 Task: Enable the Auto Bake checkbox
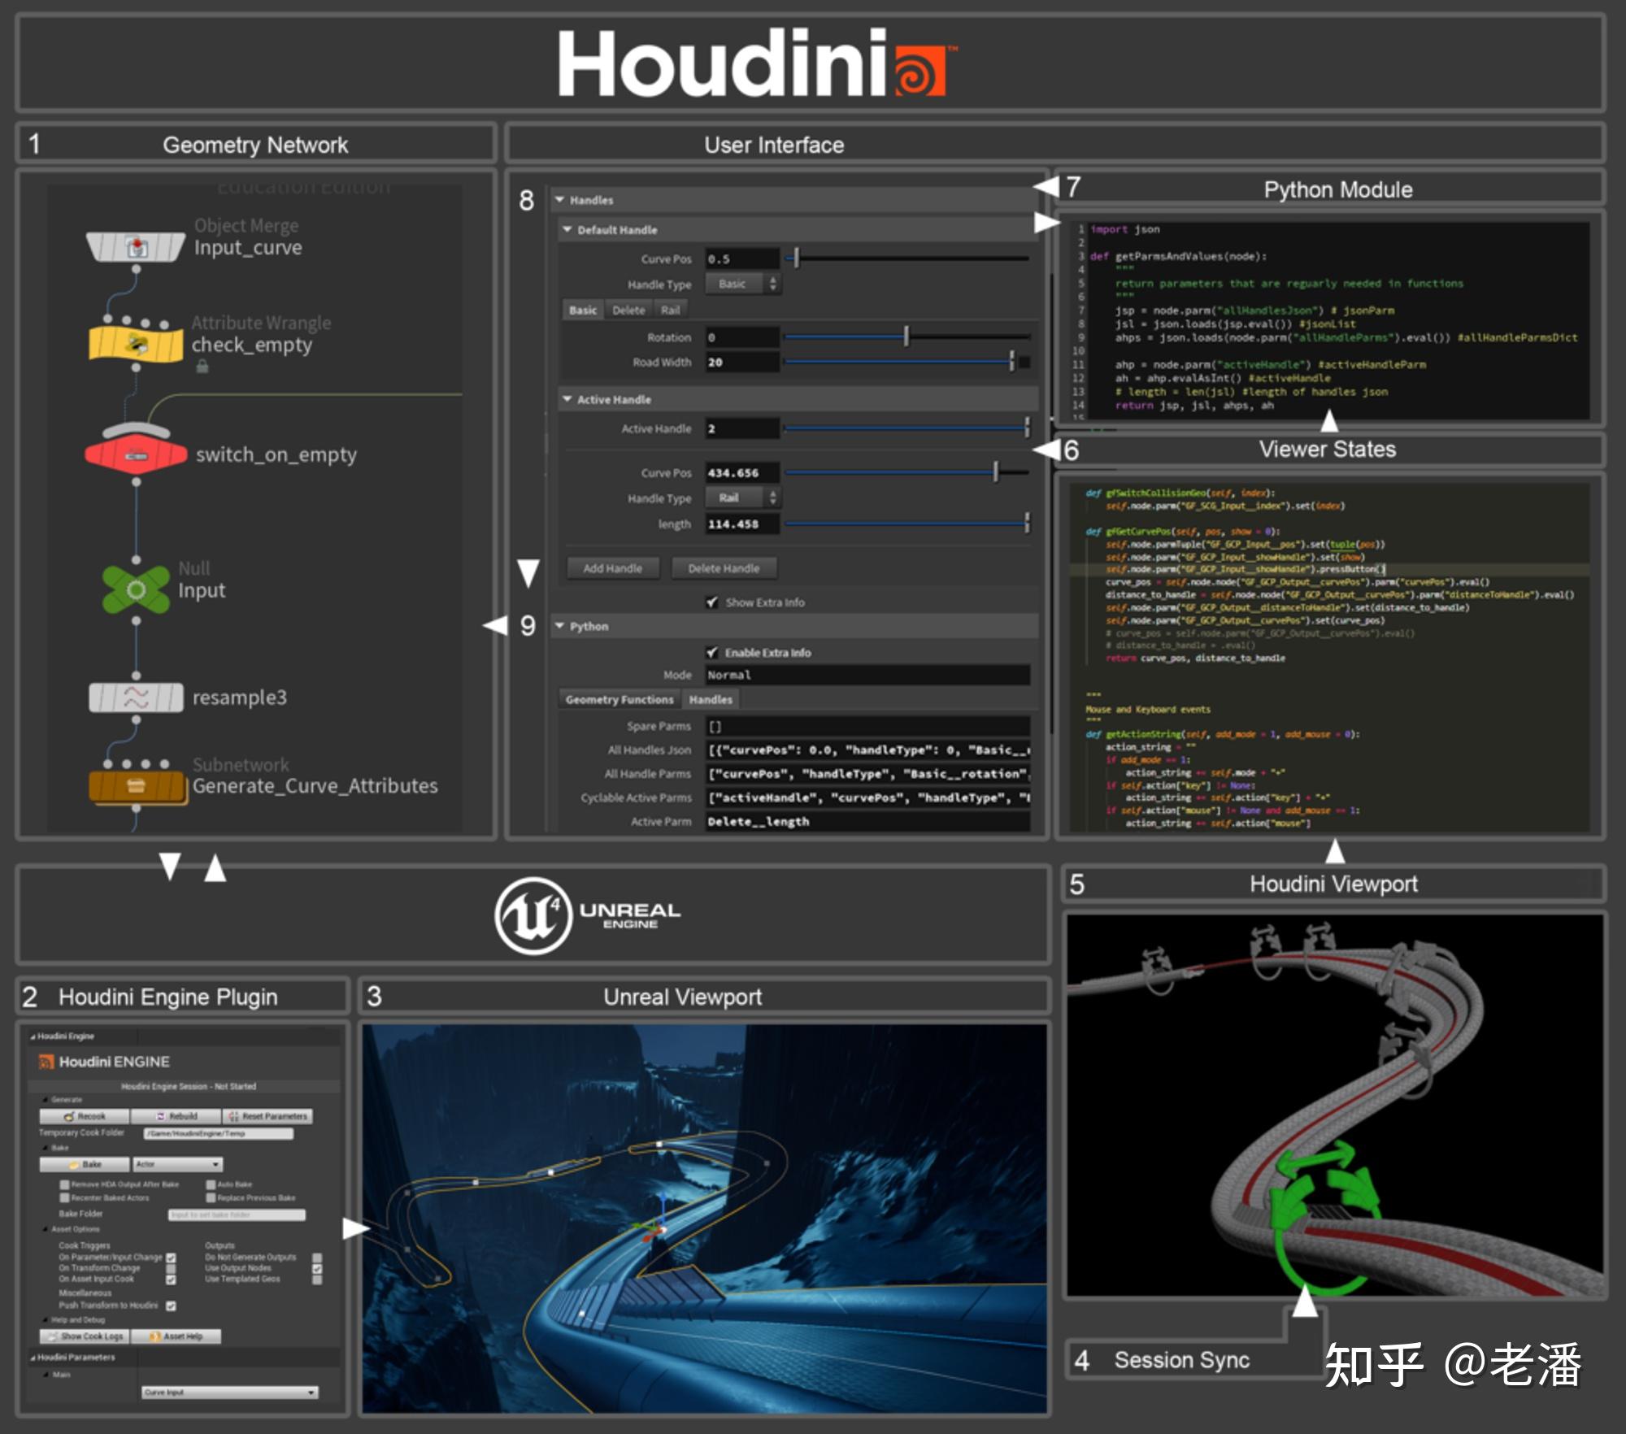coord(211,1184)
